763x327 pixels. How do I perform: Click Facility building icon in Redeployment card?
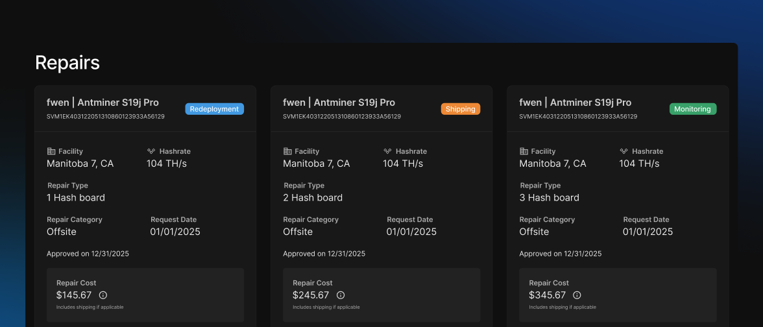tap(51, 151)
